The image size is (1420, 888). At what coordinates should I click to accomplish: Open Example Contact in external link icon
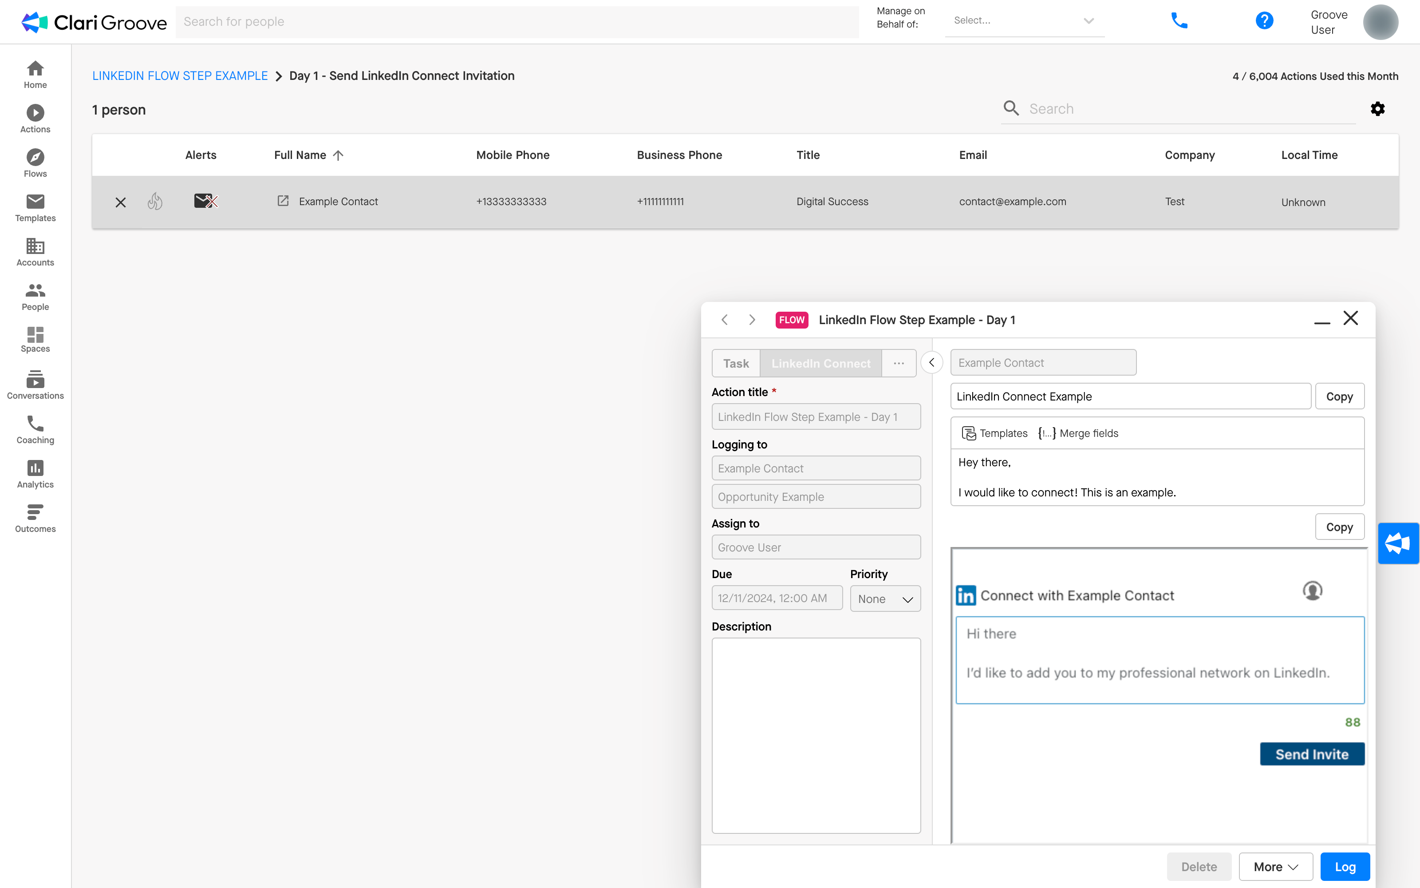click(283, 201)
